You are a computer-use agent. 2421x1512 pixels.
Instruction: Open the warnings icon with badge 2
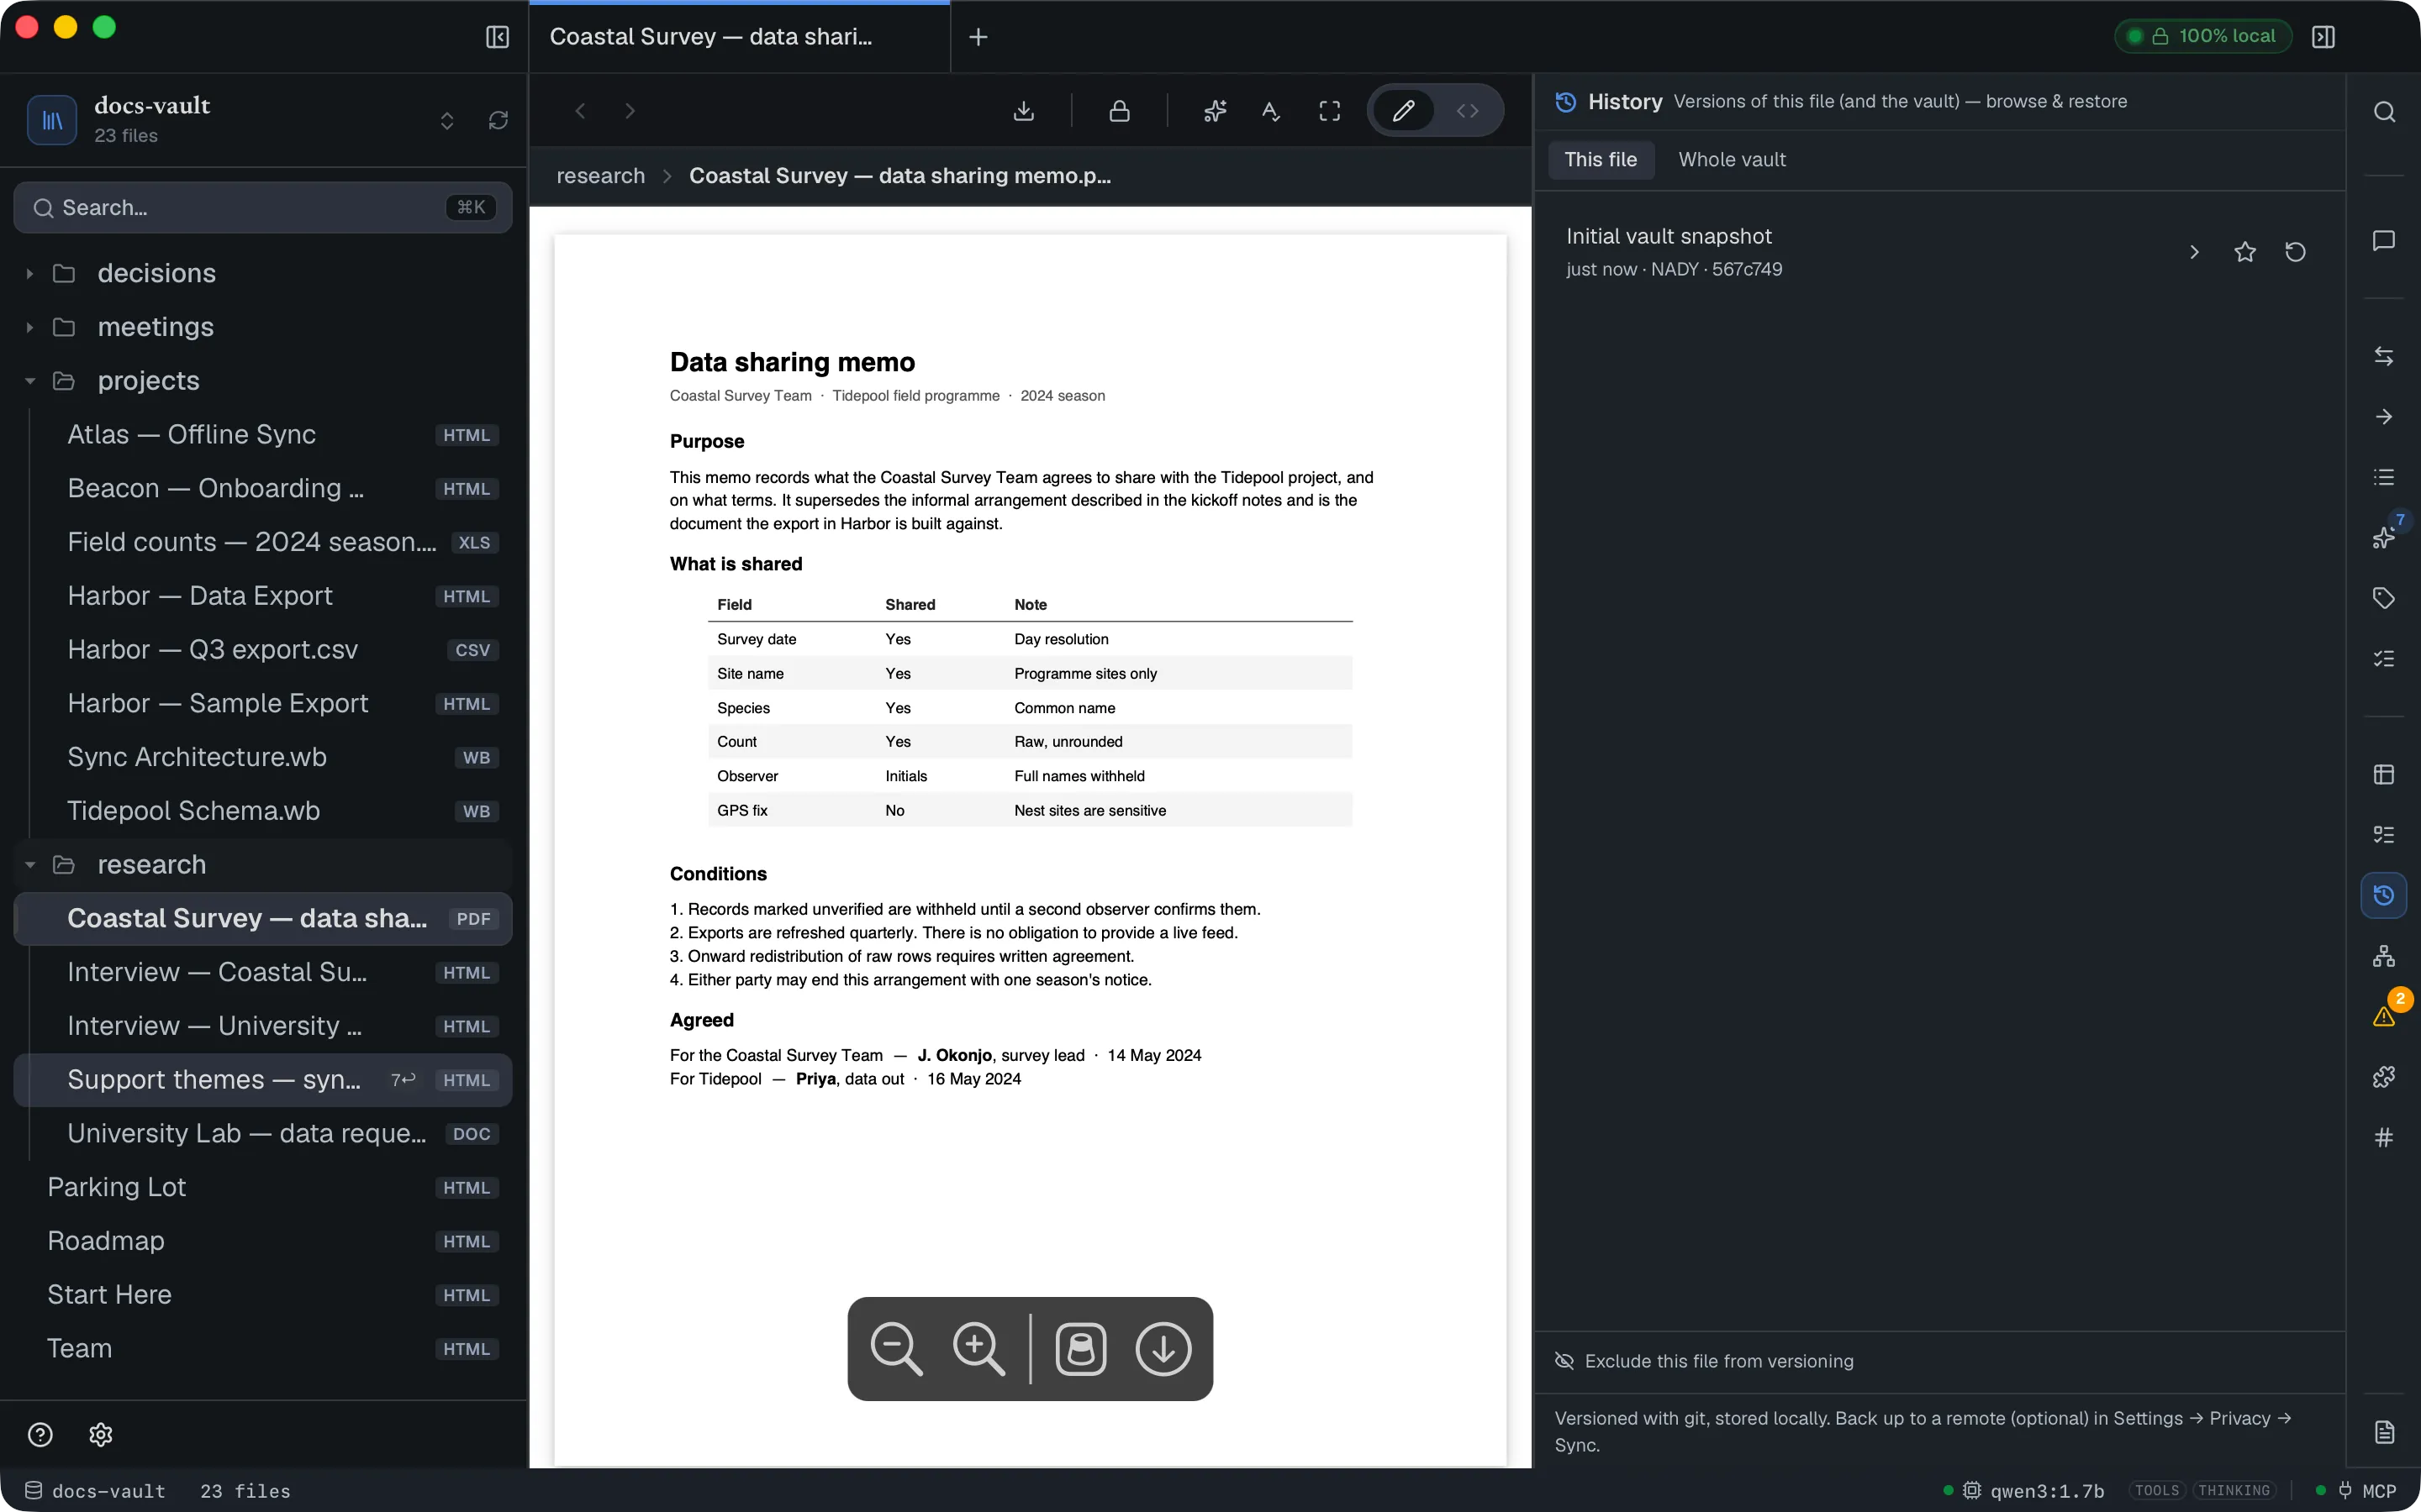coord(2384,1016)
